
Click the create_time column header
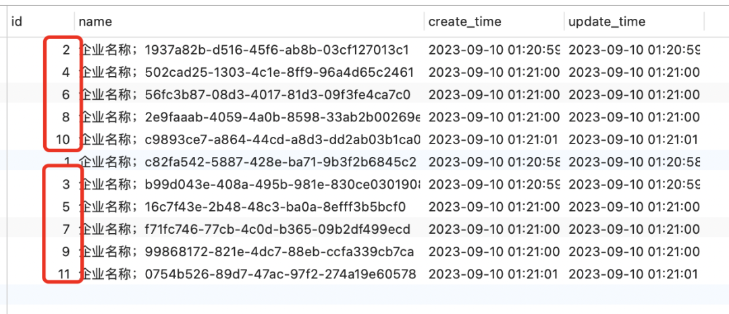click(464, 22)
